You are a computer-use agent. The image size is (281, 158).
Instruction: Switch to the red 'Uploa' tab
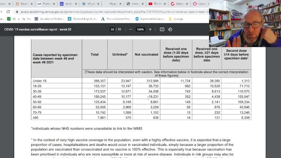tap(179, 4)
